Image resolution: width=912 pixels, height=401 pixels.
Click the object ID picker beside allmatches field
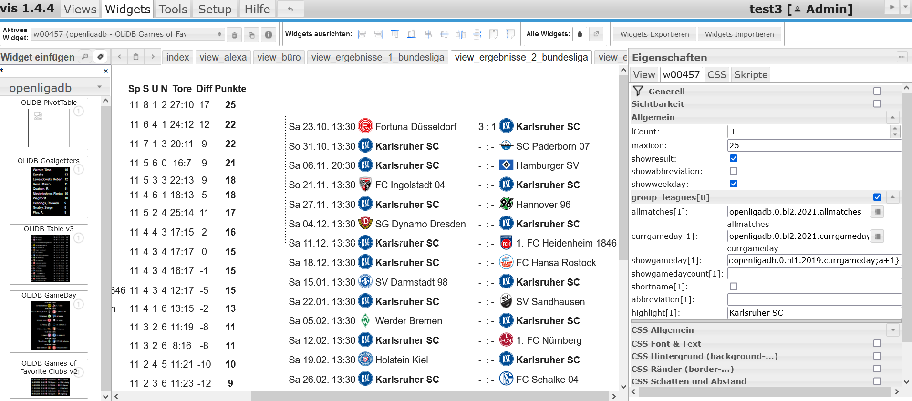tap(878, 212)
